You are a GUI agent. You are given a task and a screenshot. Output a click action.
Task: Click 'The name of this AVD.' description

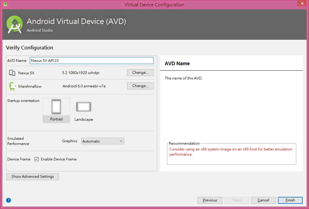click(x=184, y=78)
